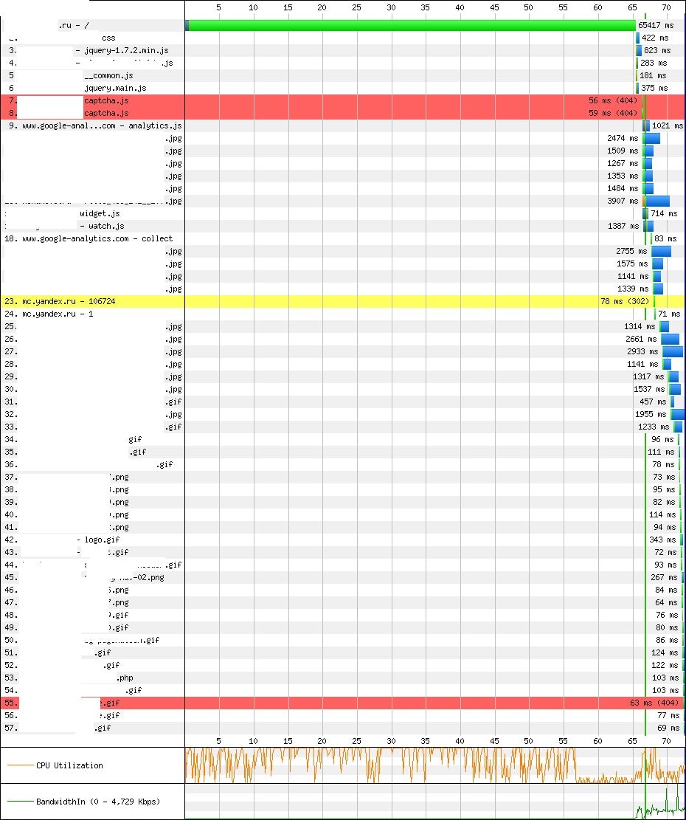Click the CPU Utilization legend label
686x820 pixels.
pos(69,765)
